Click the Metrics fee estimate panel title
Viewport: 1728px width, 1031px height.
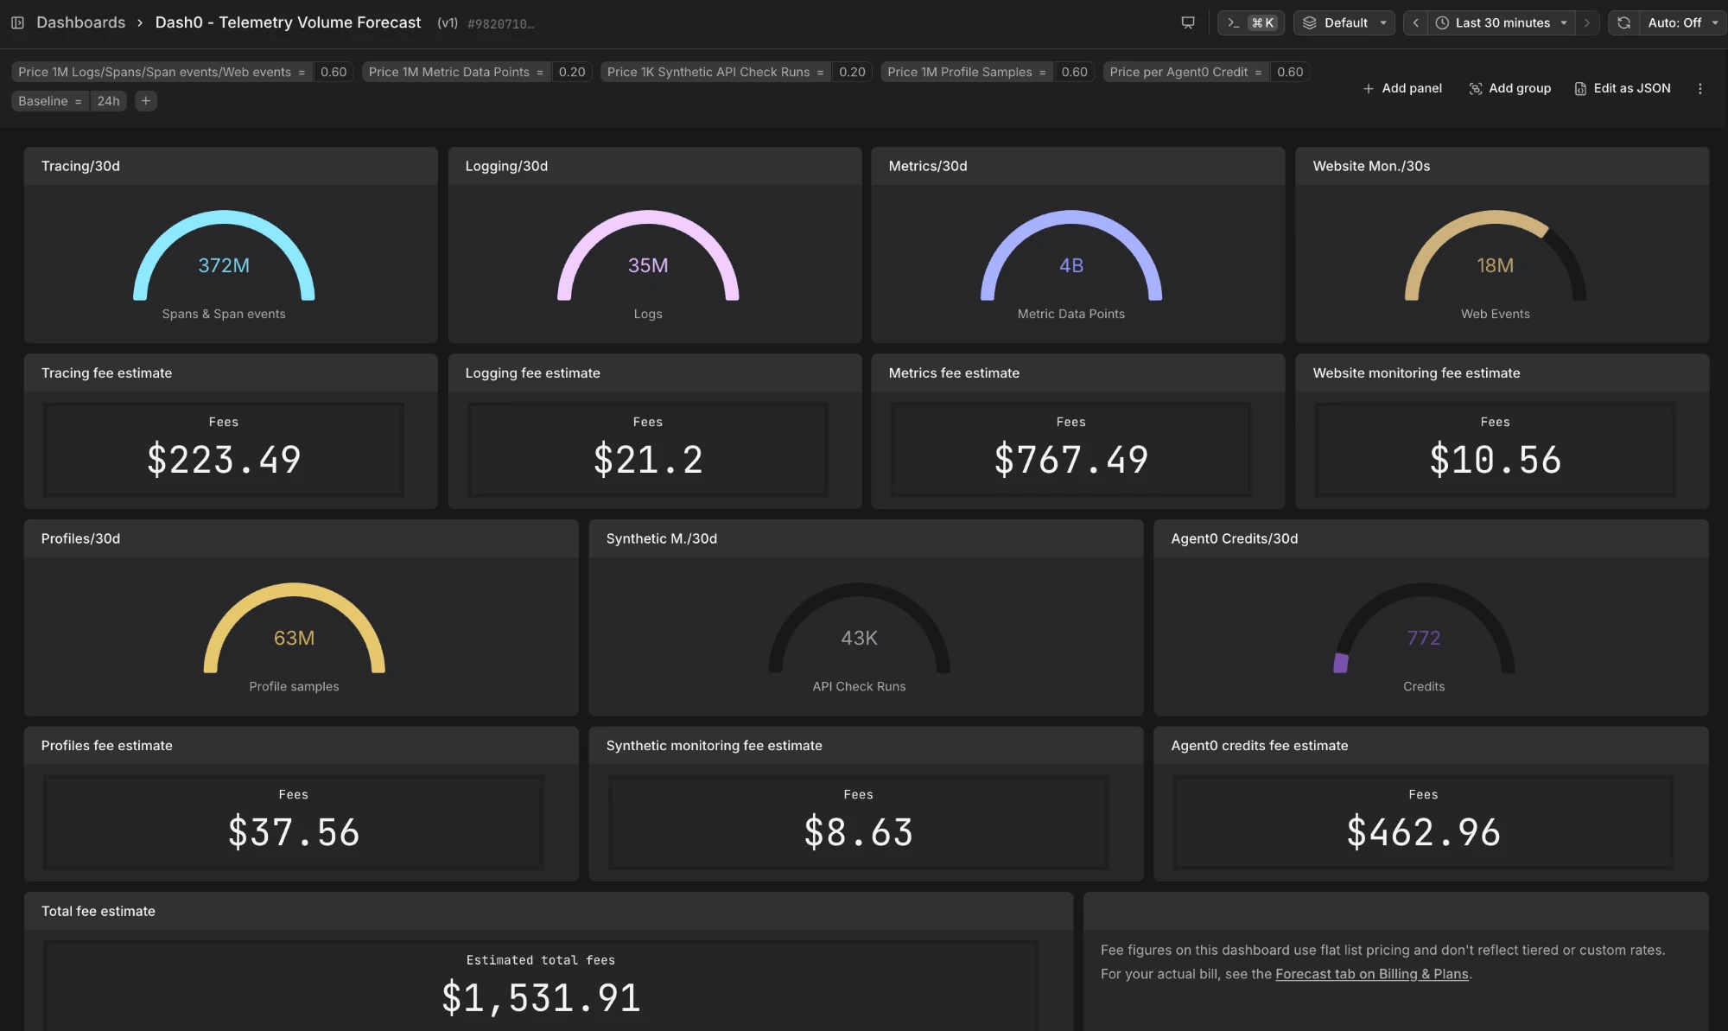(x=954, y=373)
